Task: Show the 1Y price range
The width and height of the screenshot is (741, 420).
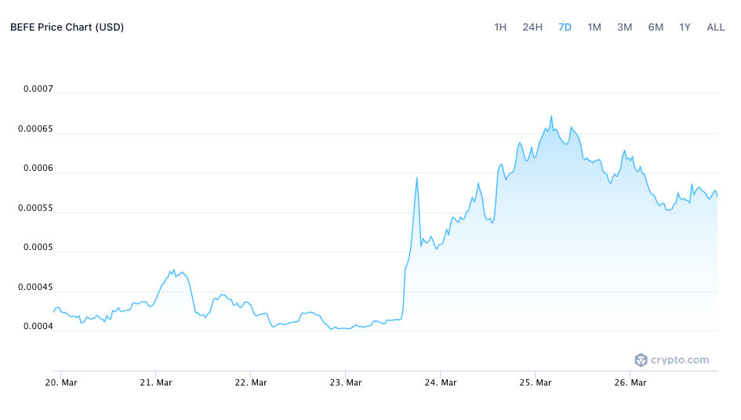Action: tap(685, 27)
